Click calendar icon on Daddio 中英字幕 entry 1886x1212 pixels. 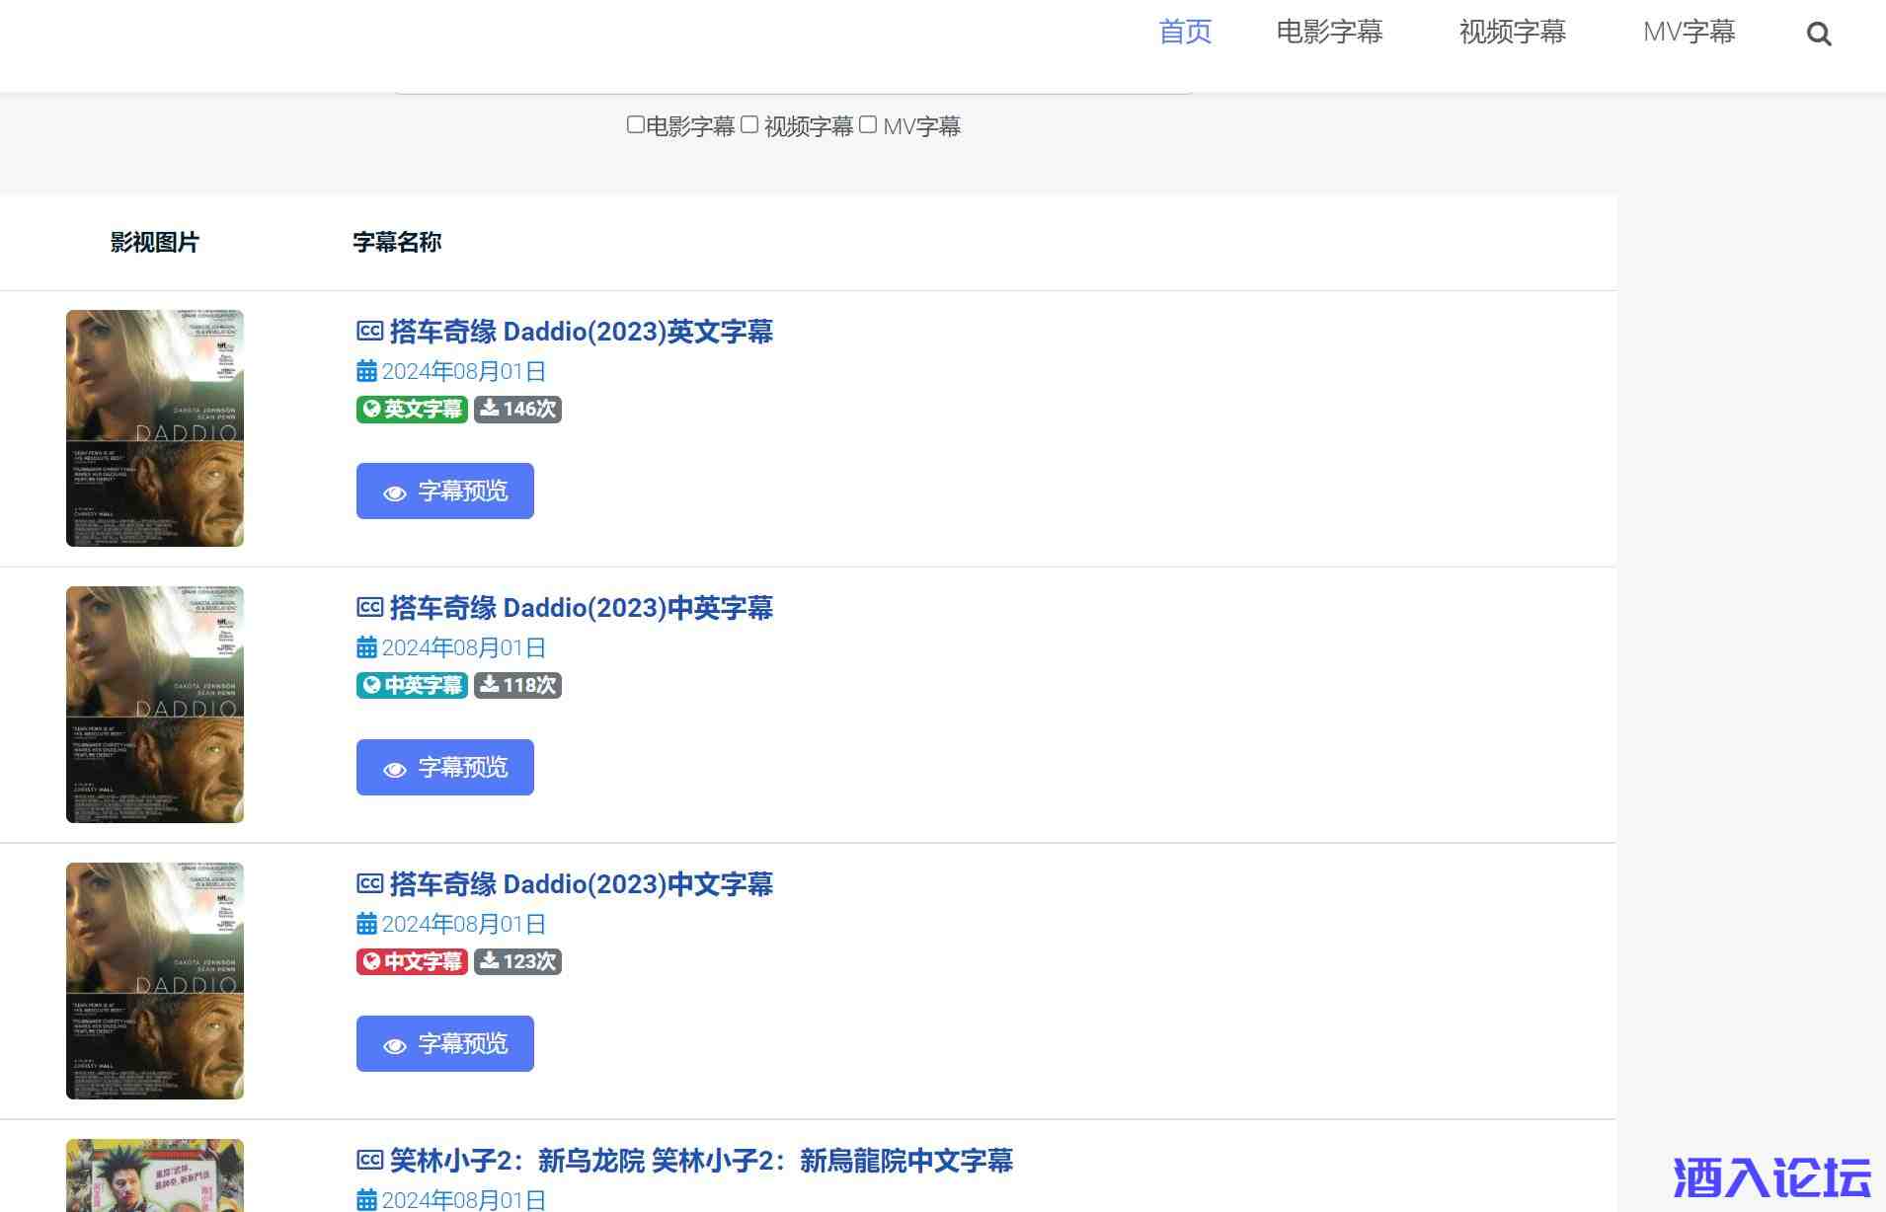pyautogui.click(x=366, y=647)
